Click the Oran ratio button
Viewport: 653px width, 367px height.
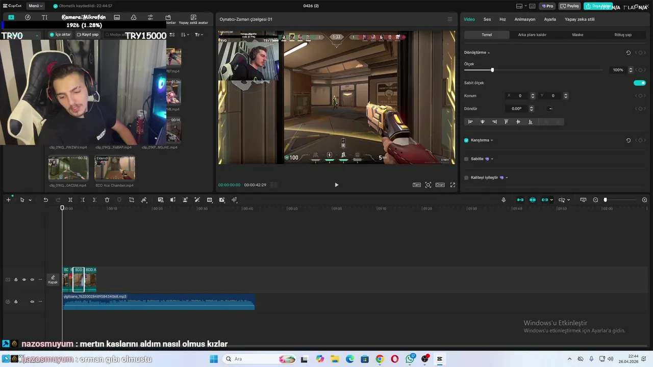[440, 185]
